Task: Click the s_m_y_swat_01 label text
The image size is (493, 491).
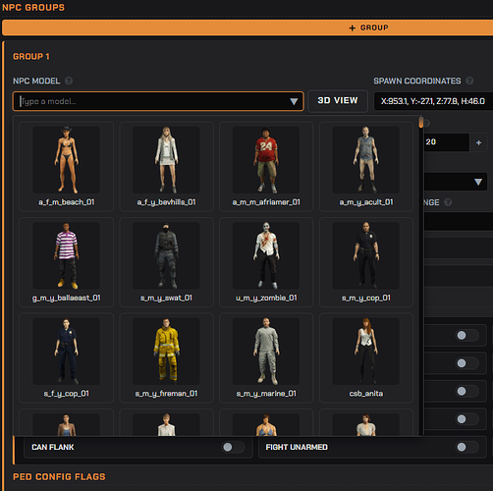Action: [166, 298]
